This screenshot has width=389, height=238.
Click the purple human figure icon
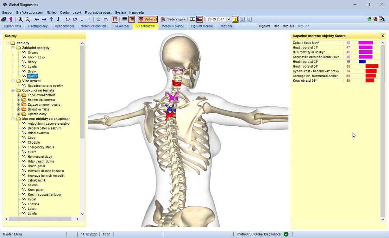[x=11, y=19]
